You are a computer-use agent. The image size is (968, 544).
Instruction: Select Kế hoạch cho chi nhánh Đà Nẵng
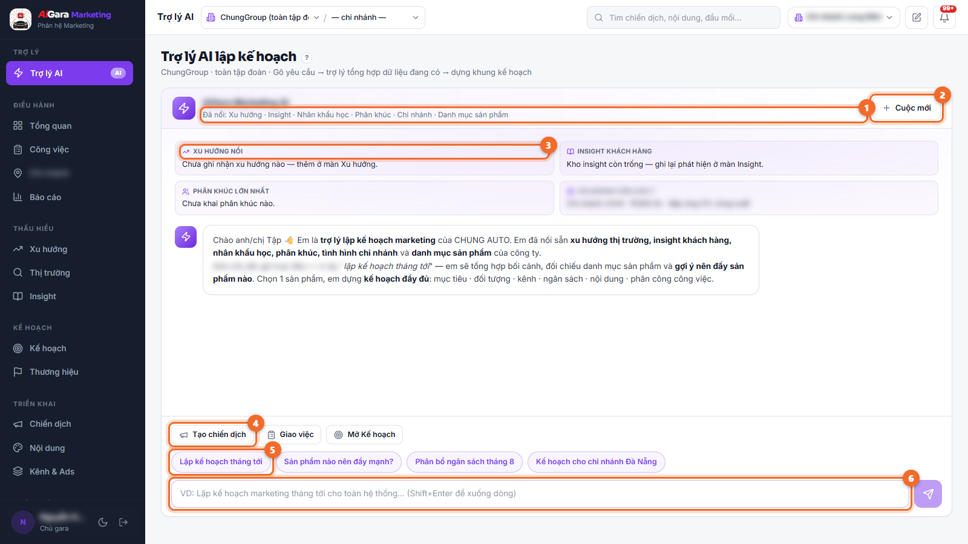[x=597, y=462]
